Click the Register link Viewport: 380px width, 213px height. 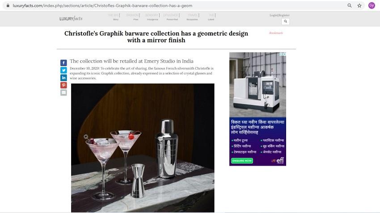coord(284,15)
